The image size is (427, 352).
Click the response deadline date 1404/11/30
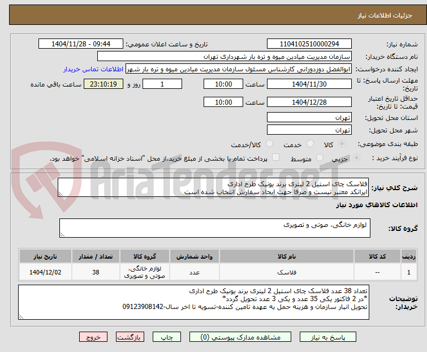pos(309,84)
